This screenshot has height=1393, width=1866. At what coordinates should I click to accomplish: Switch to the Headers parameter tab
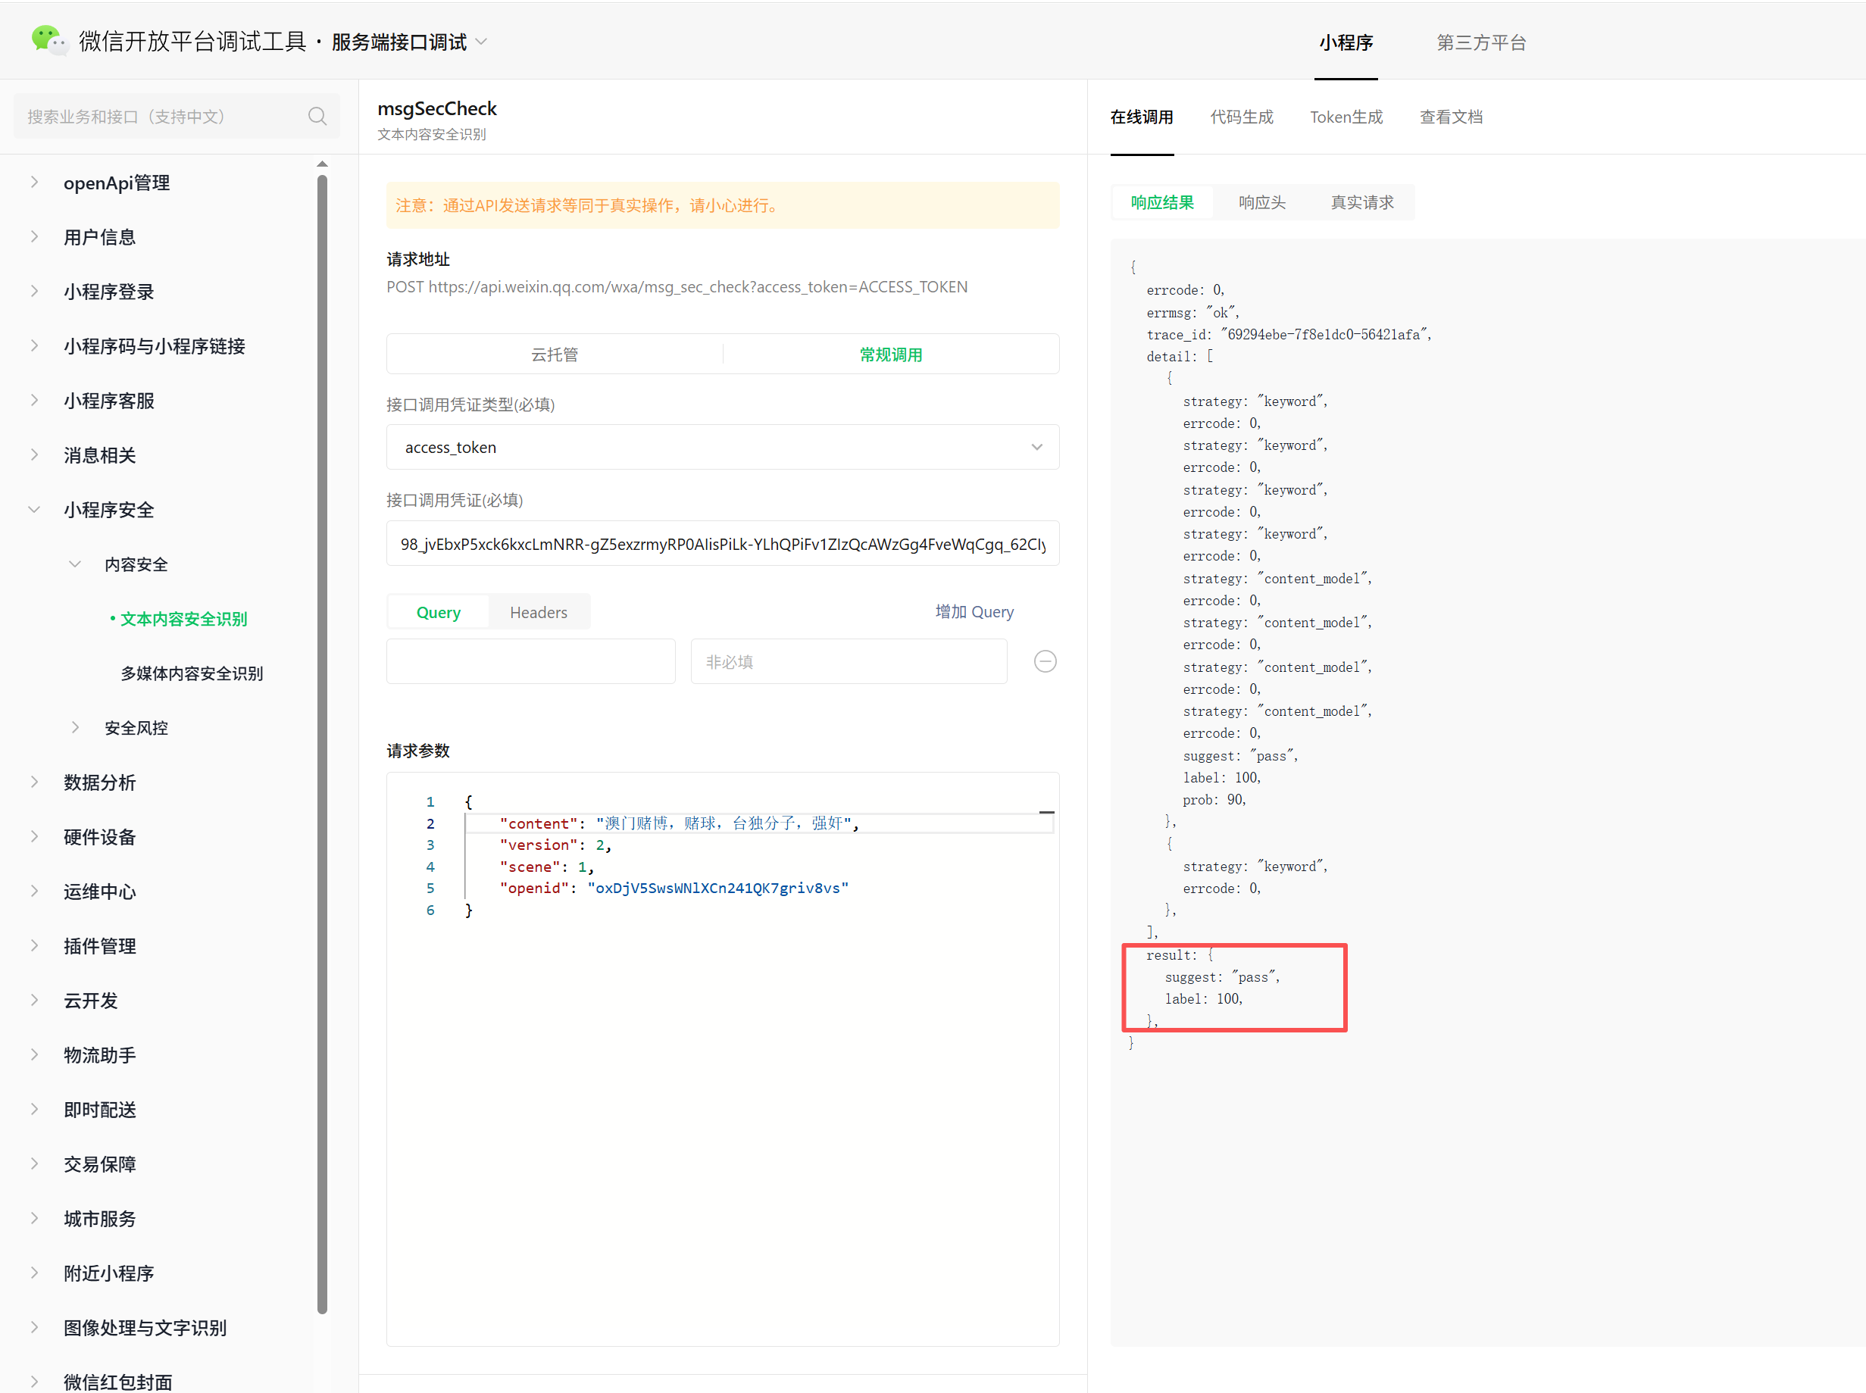pos(538,612)
